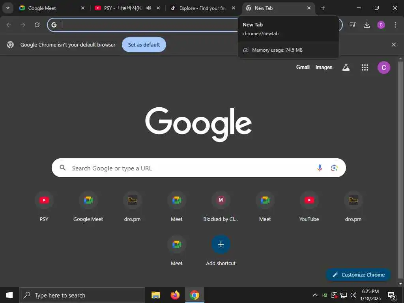Image resolution: width=404 pixels, height=303 pixels.
Task: Dismiss the default browser infobar
Action: coord(394,45)
